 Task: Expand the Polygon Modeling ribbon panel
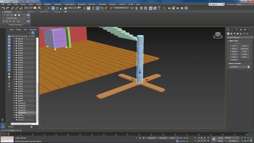pyautogui.click(x=16, y=25)
